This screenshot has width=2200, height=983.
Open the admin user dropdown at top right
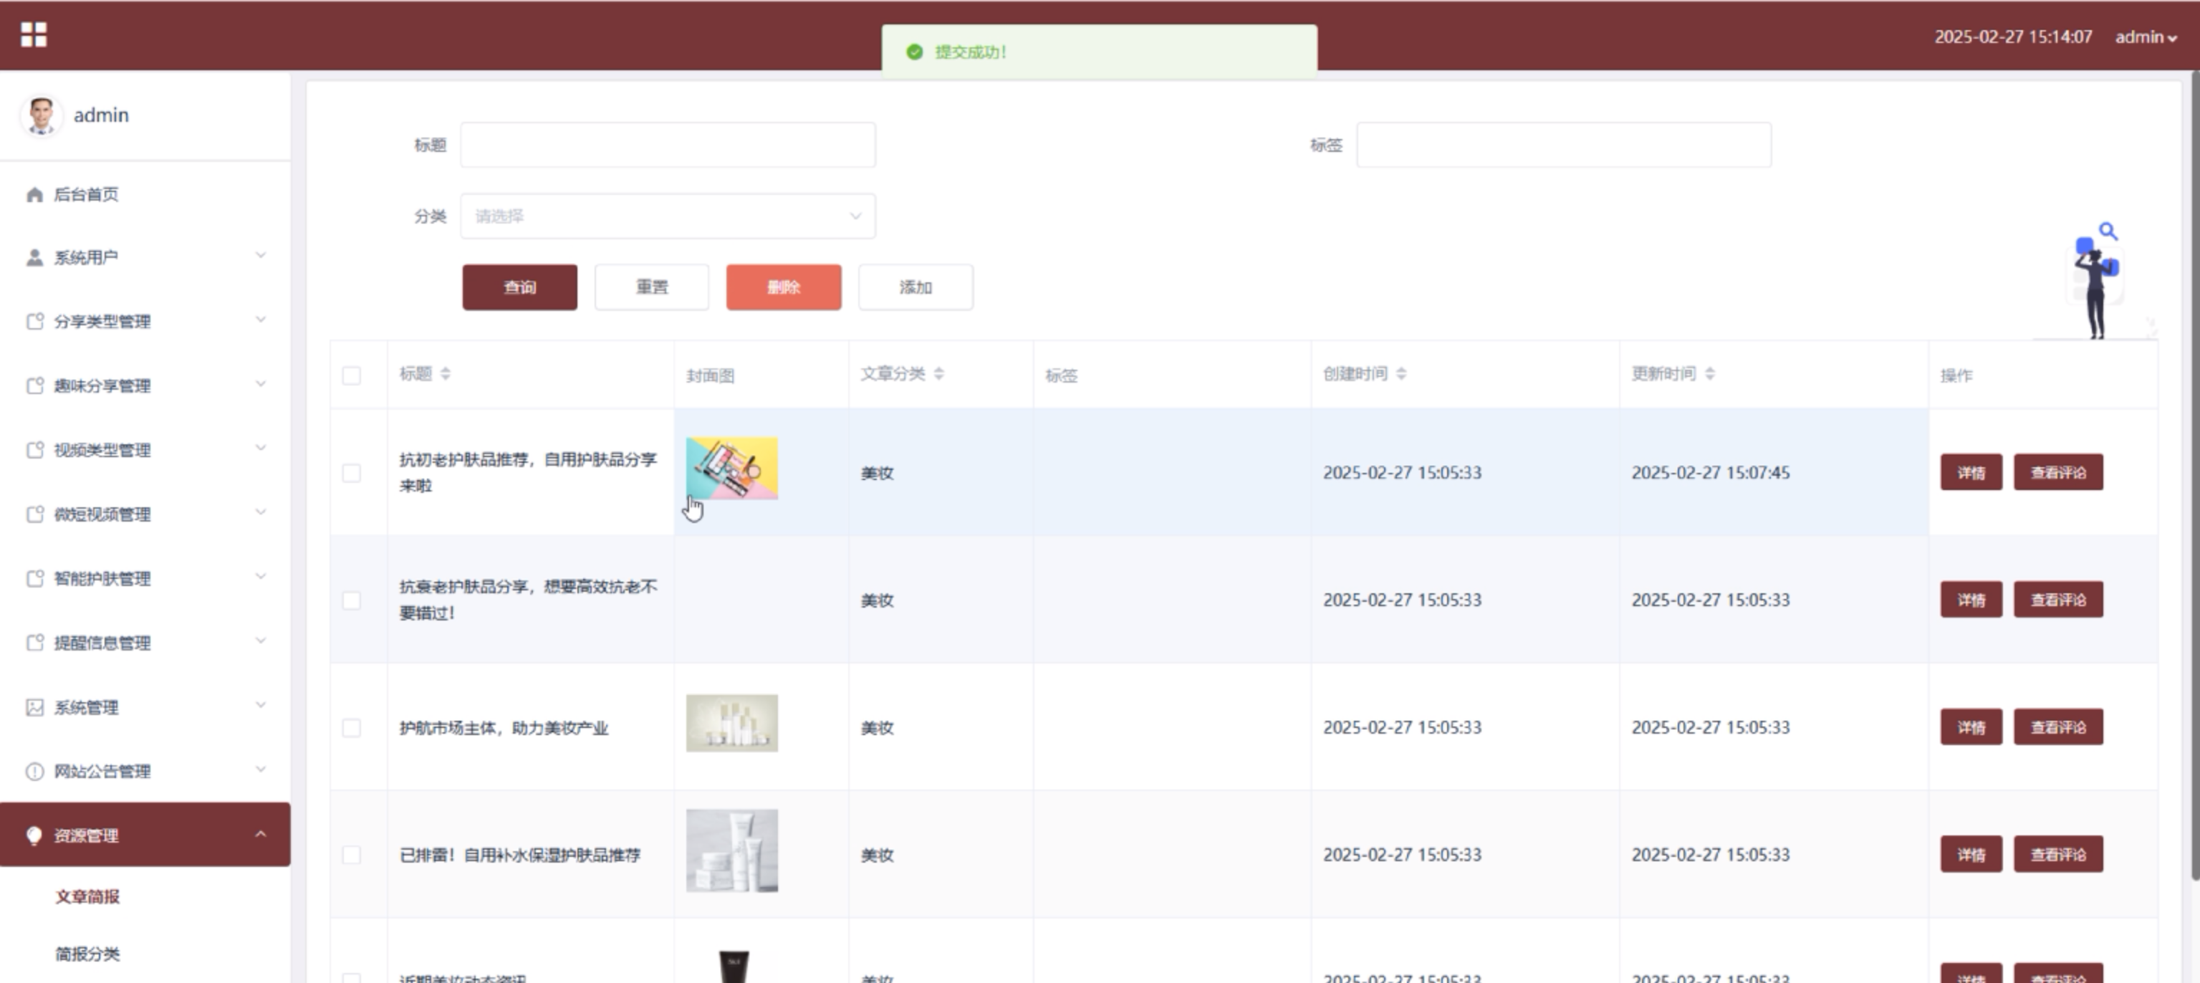2145,37
